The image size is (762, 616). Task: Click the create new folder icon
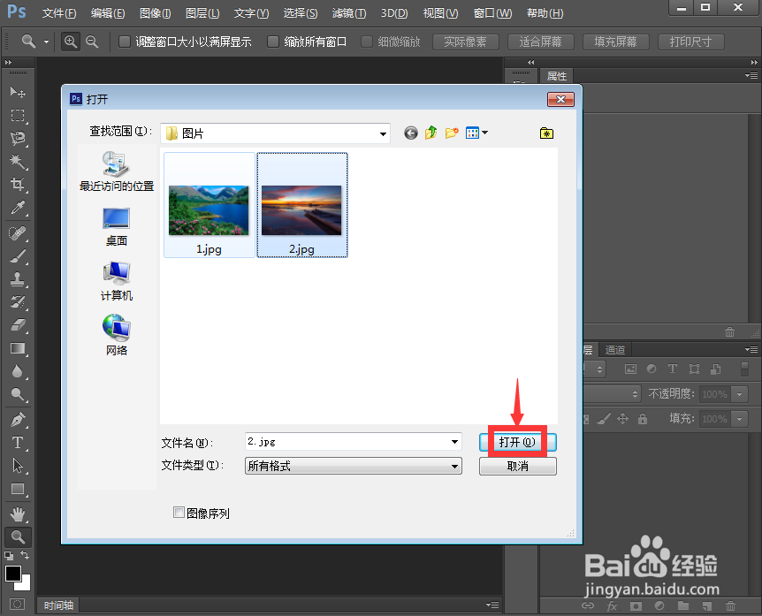(452, 133)
